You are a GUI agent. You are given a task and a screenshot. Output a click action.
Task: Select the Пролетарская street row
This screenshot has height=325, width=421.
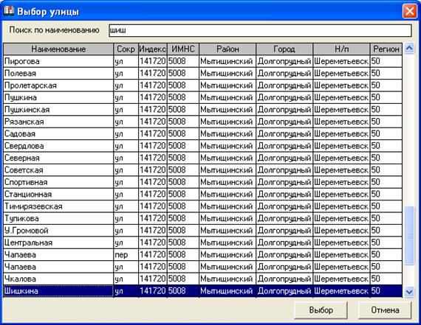pos(202,85)
